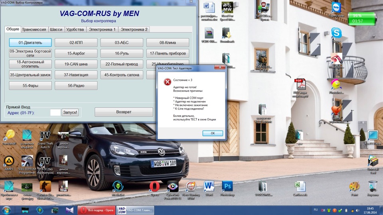Open the CarBase.xls file
The width and height of the screenshot is (383, 215).
click(x=300, y=189)
